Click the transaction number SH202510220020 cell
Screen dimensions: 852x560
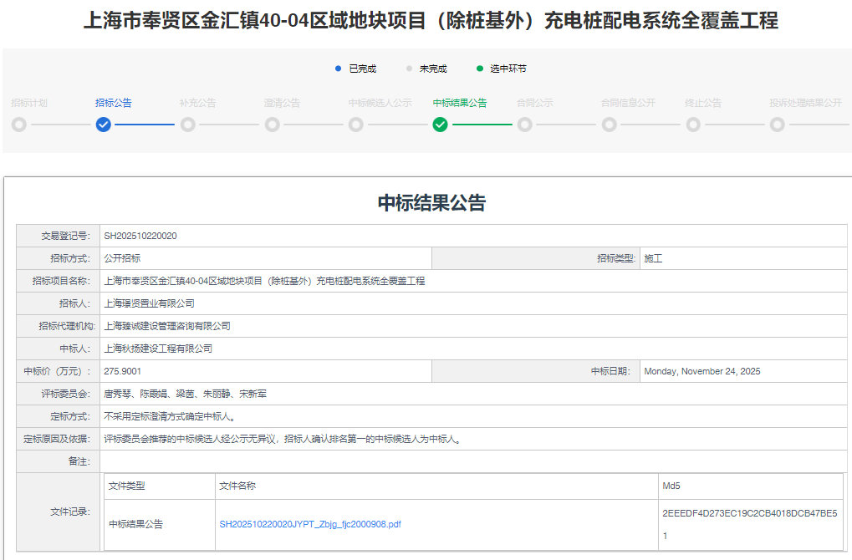click(x=140, y=236)
